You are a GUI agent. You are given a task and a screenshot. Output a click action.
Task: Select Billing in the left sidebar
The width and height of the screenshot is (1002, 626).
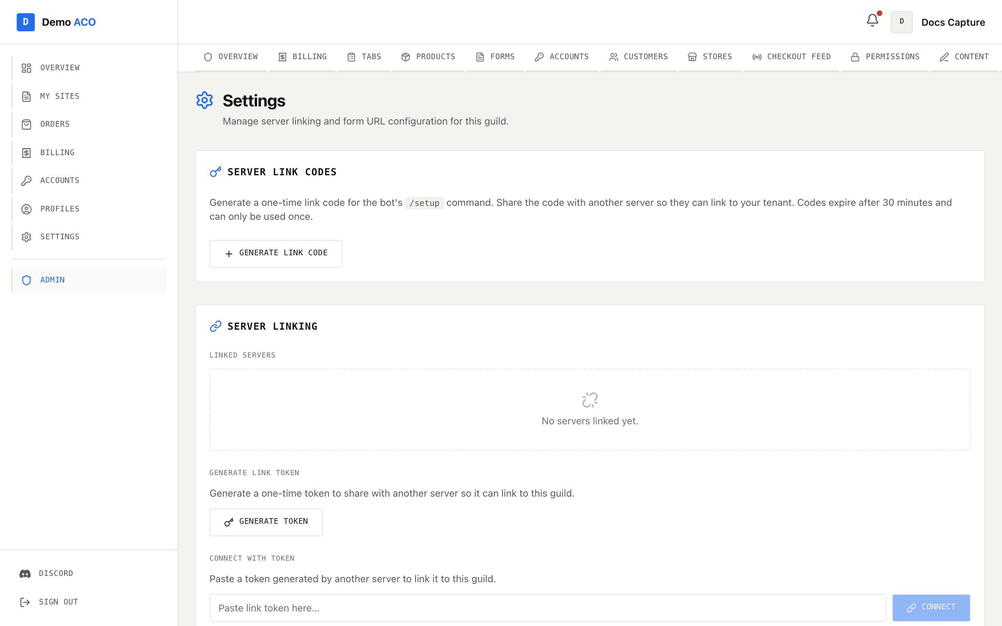coord(89,153)
